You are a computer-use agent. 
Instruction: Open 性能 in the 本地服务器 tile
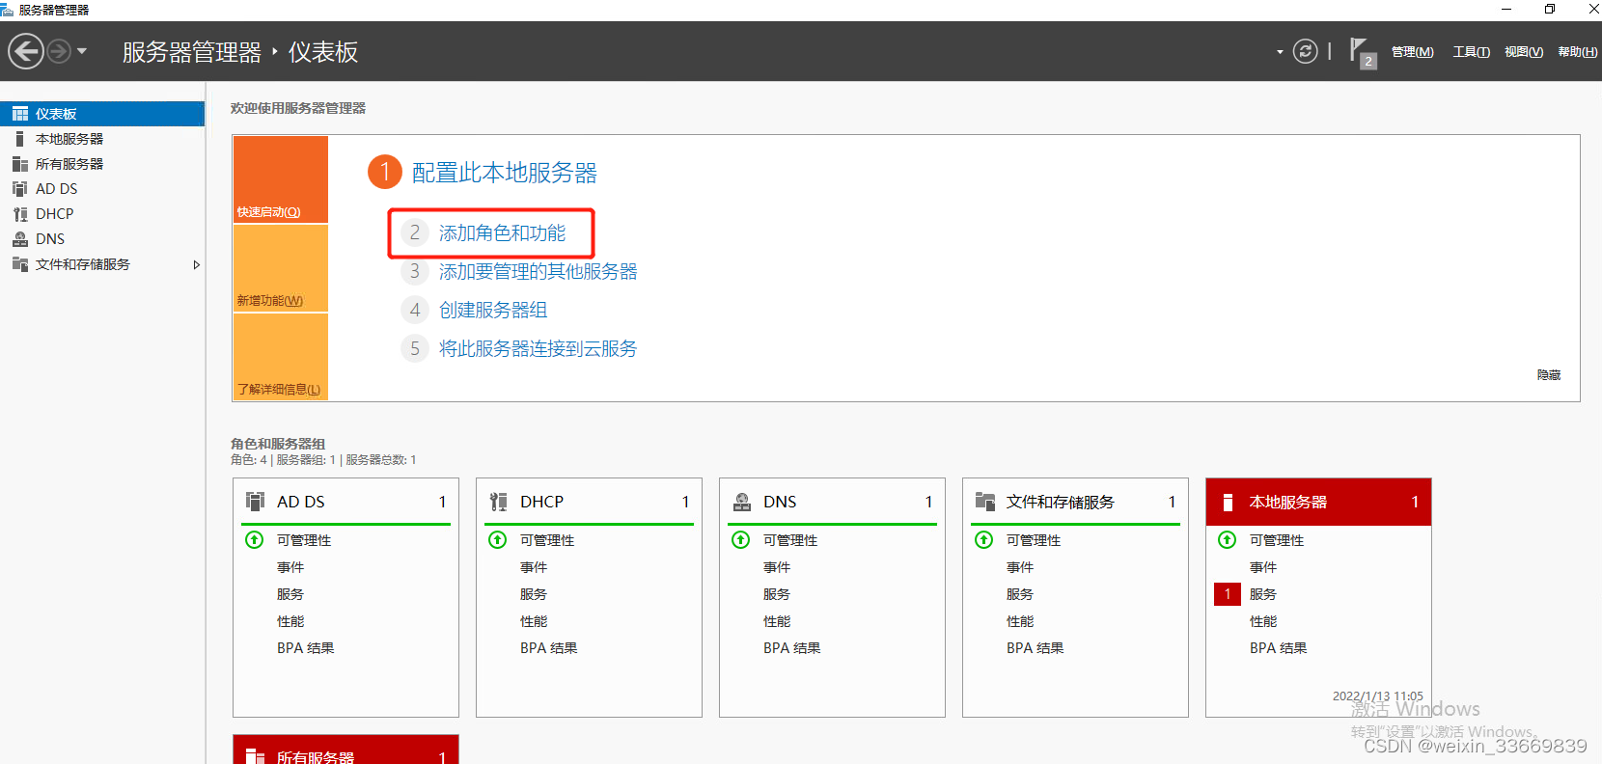(x=1263, y=621)
